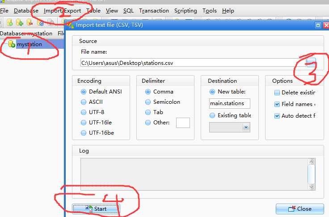
Task: Open the Scripting menu
Action: [x=186, y=11]
